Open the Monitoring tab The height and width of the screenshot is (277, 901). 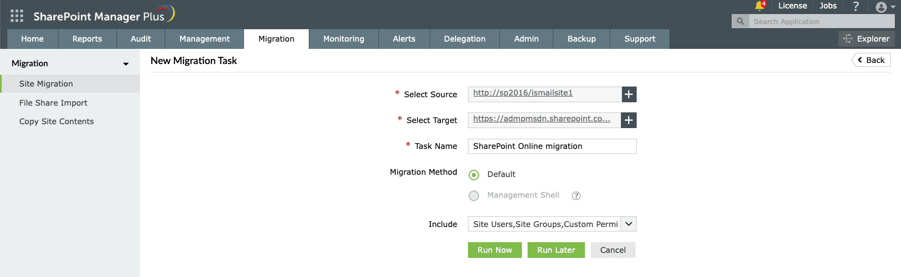[344, 39]
